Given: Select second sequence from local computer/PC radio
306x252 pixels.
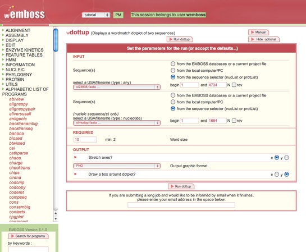Looking at the screenshot, I should coord(173,102).
